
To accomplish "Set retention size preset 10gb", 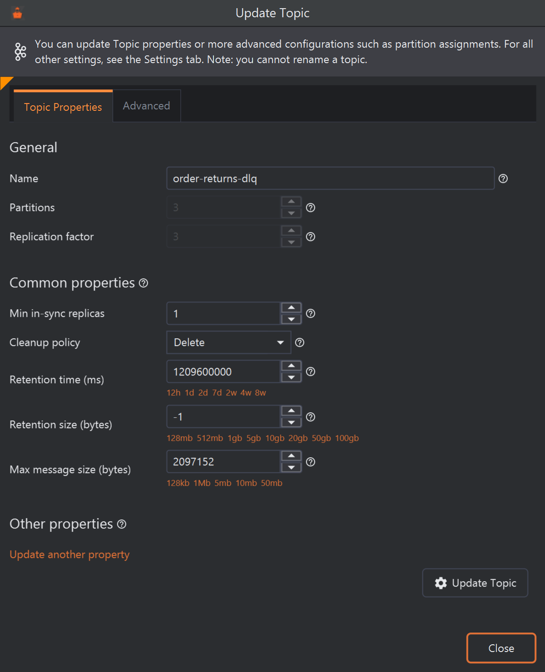I will click(275, 438).
